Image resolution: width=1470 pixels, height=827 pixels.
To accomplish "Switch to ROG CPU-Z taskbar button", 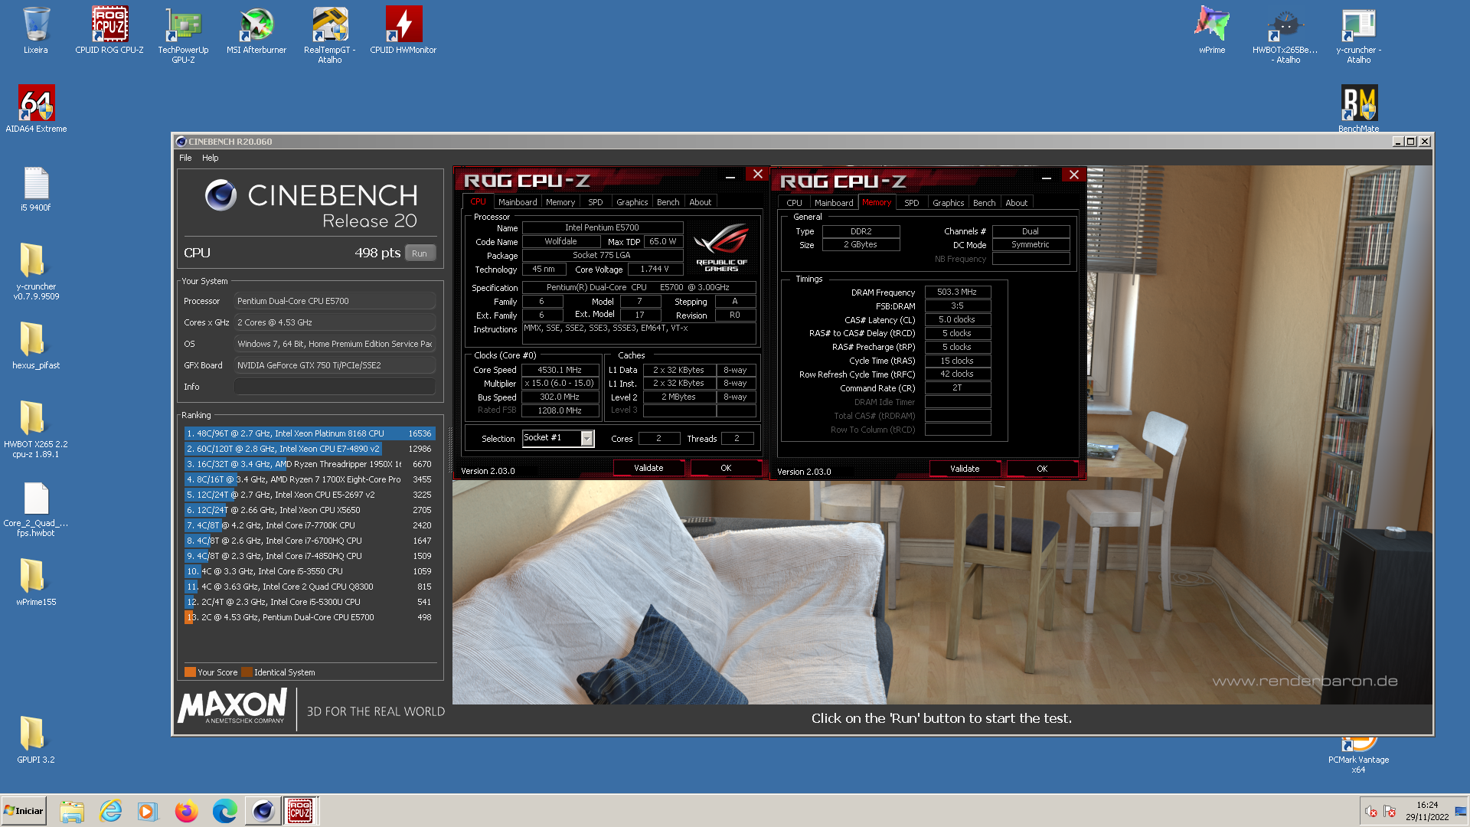I will [300, 811].
